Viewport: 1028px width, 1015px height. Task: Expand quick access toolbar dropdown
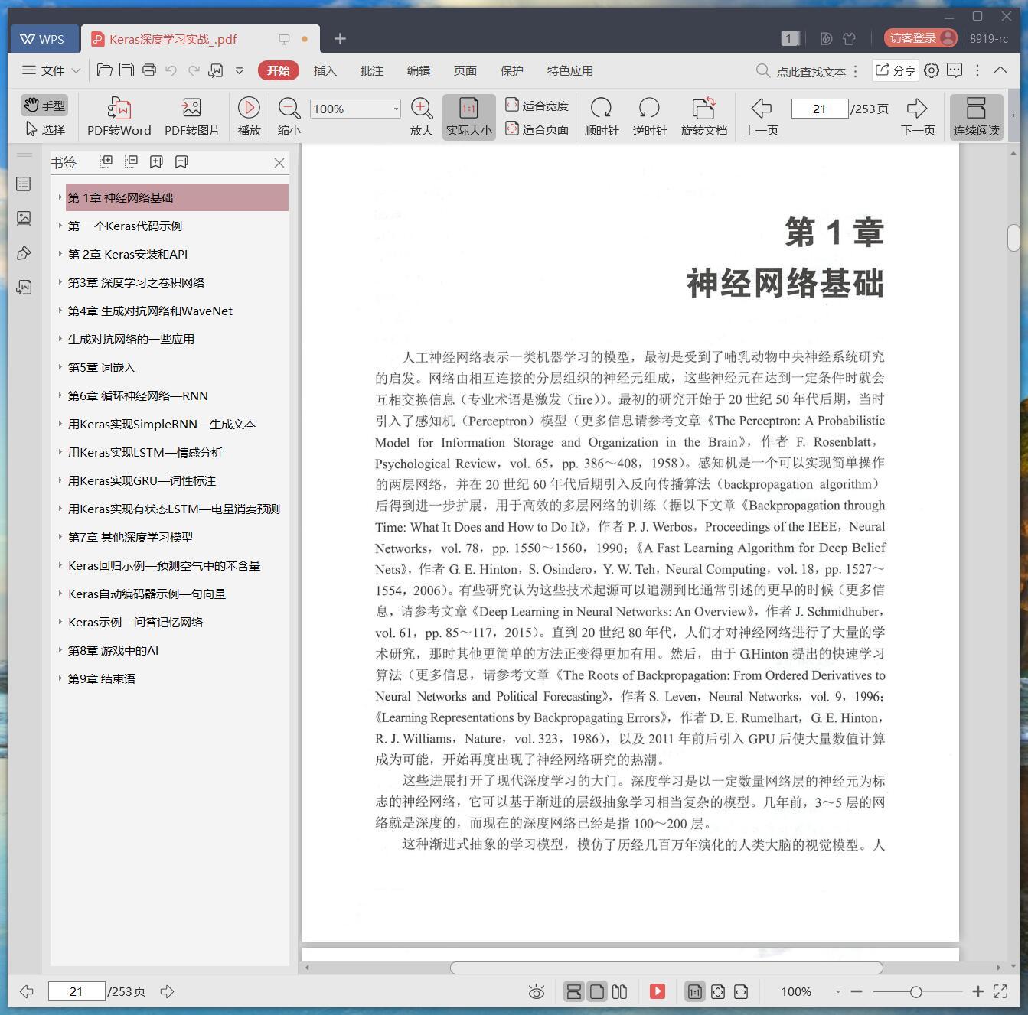[239, 70]
